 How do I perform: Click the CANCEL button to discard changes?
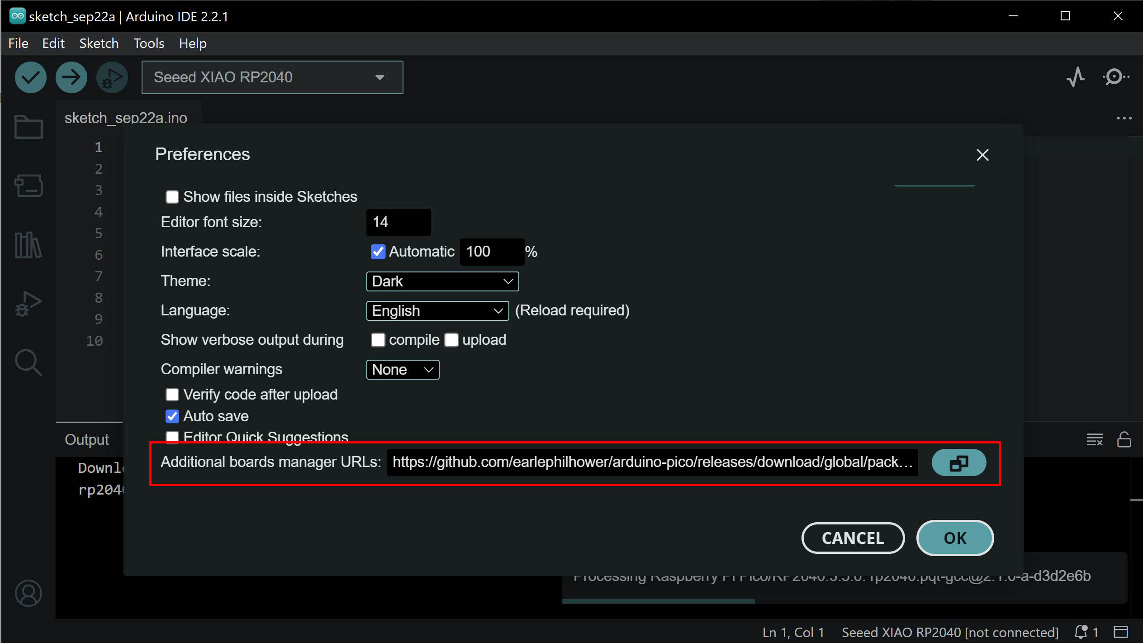(853, 538)
